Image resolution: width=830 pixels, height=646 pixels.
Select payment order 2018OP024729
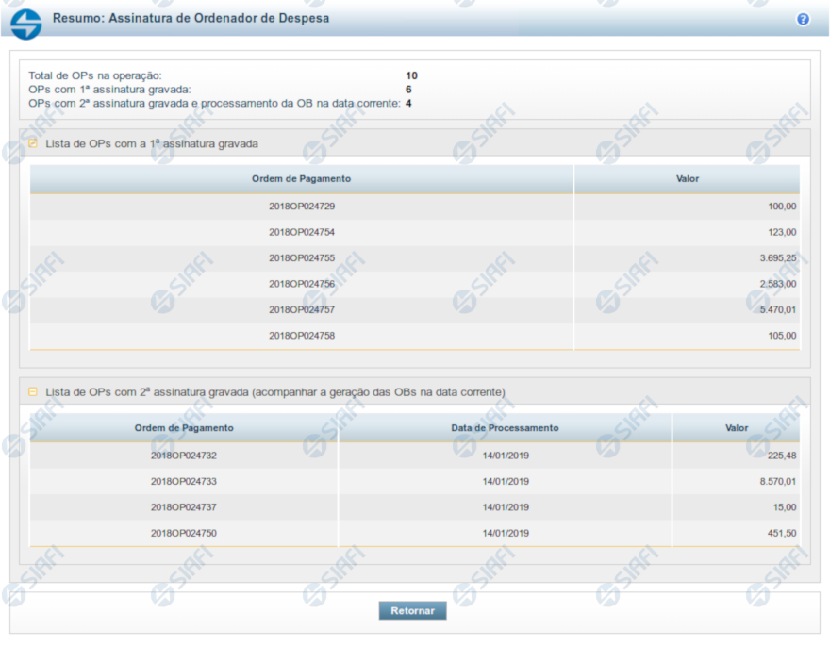tap(302, 206)
